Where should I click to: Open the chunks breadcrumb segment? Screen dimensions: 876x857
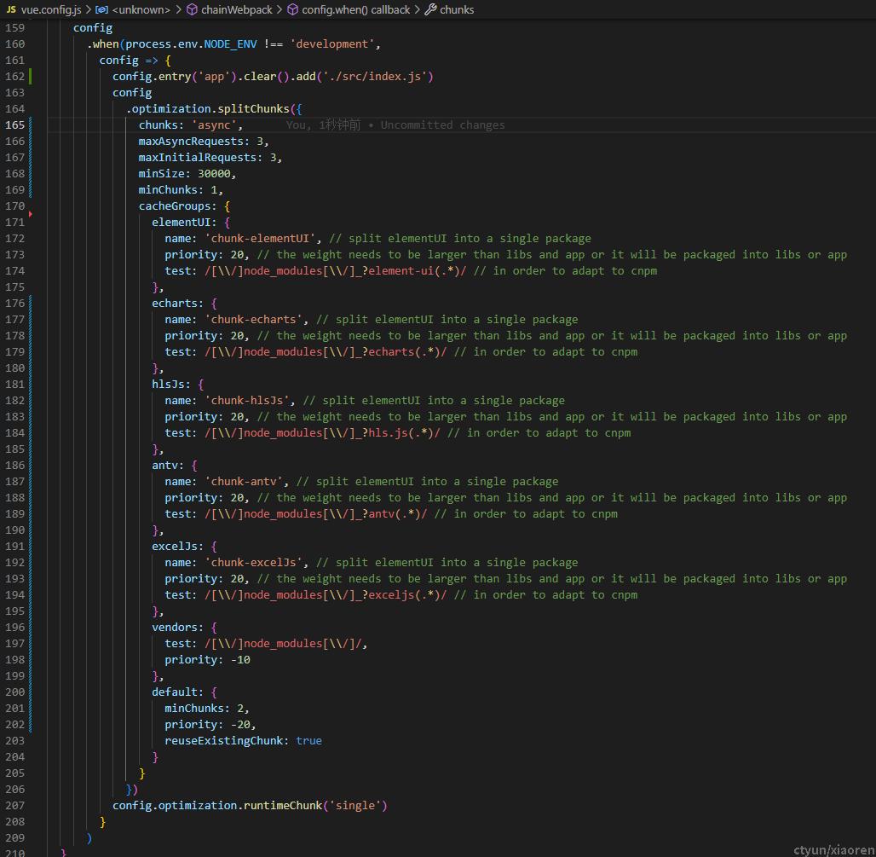click(x=457, y=9)
